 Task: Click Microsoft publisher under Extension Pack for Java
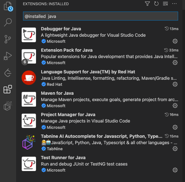click(x=56, y=63)
